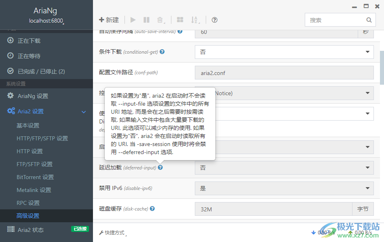
Task: Open the console log level (Notice) dropdown
Action: point(294,93)
